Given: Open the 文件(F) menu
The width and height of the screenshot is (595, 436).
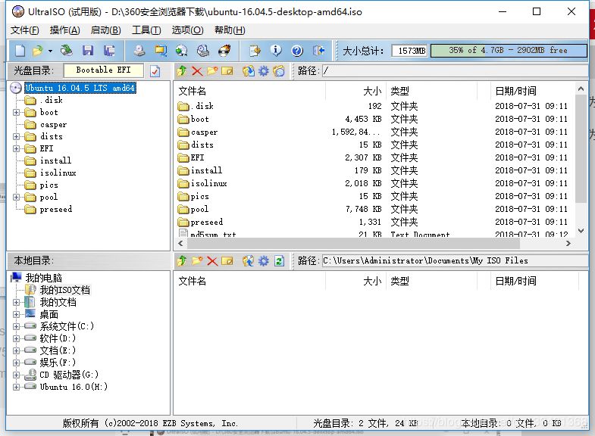Looking at the screenshot, I should click(25, 30).
